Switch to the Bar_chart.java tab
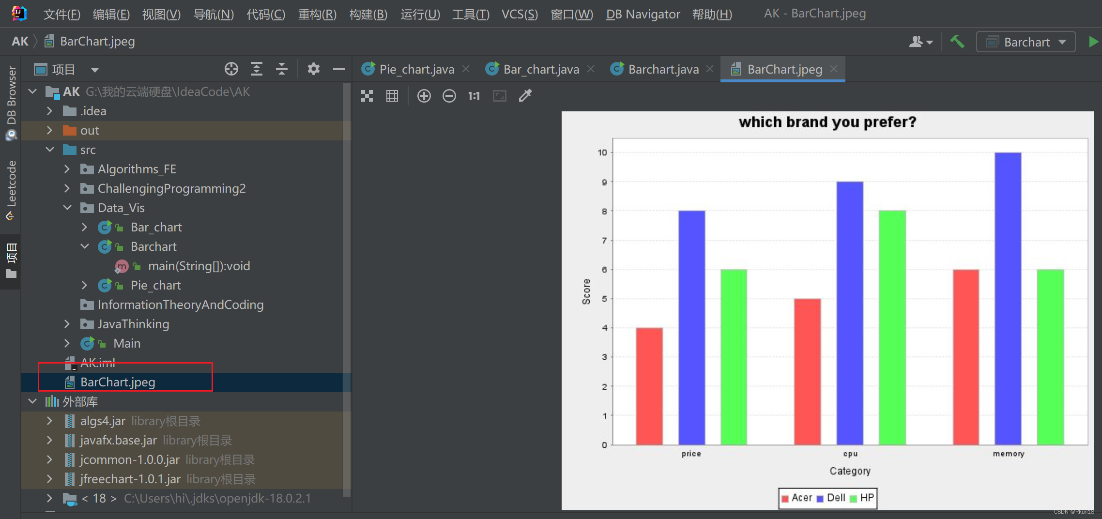Screen dimensions: 1102x519 [541, 70]
